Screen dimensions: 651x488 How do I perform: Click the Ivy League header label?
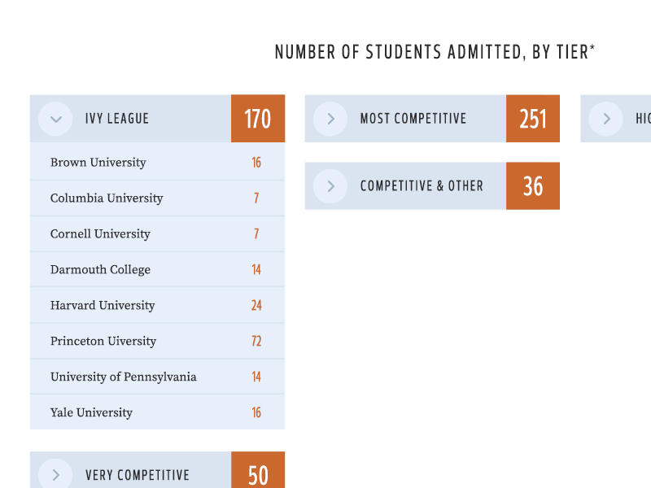(117, 119)
